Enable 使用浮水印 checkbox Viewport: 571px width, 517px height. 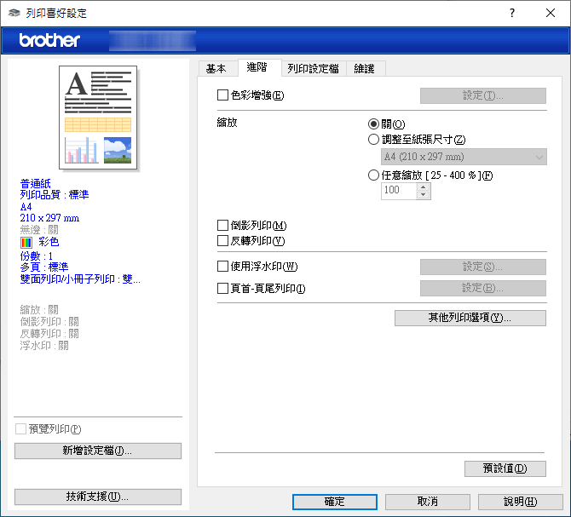(x=222, y=267)
